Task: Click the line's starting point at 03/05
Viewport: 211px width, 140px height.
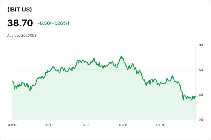Action: [x=13, y=81]
